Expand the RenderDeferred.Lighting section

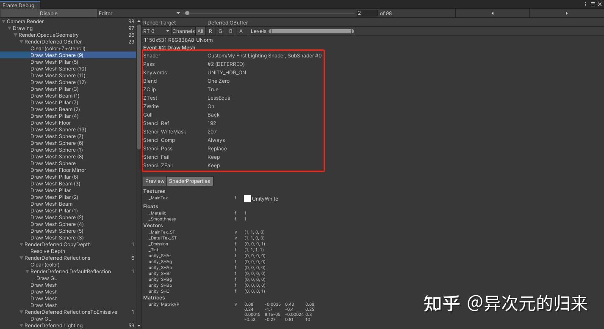click(x=21, y=325)
